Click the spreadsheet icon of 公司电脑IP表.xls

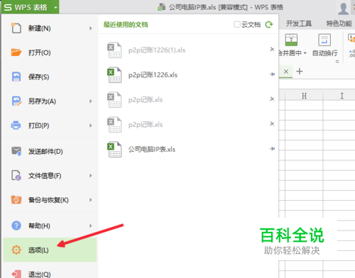(114, 149)
